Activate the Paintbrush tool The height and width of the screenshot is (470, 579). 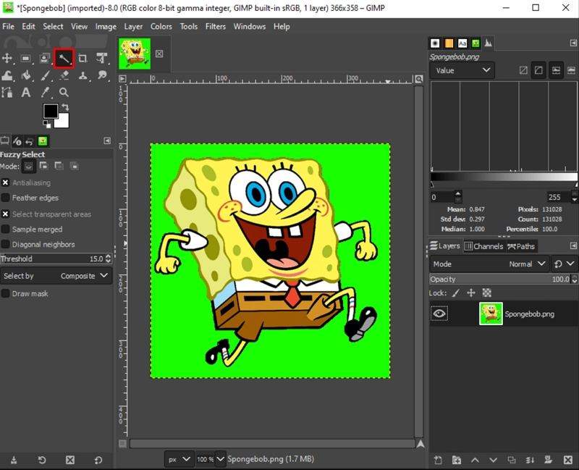click(44, 75)
